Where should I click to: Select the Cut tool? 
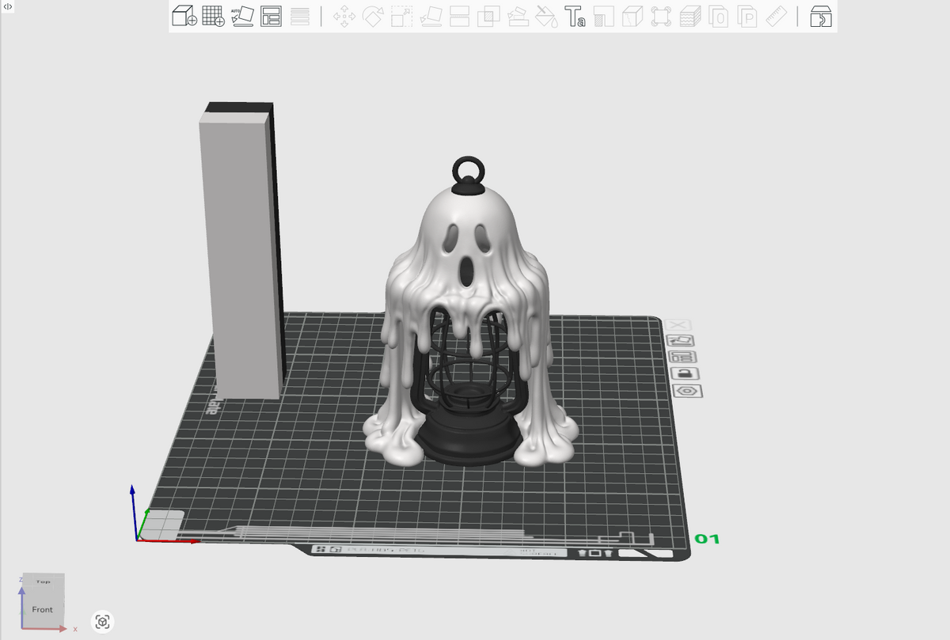click(460, 17)
